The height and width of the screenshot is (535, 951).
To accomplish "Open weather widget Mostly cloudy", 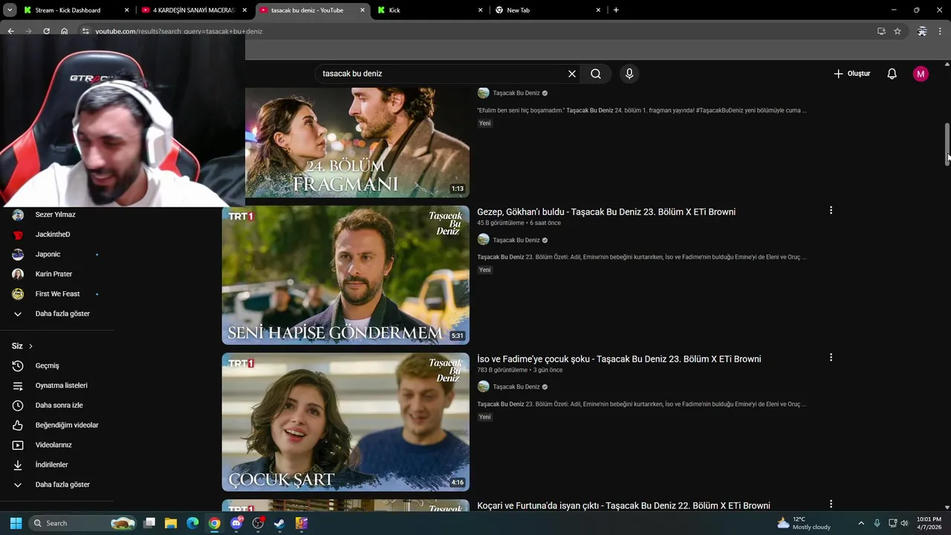I will point(804,523).
